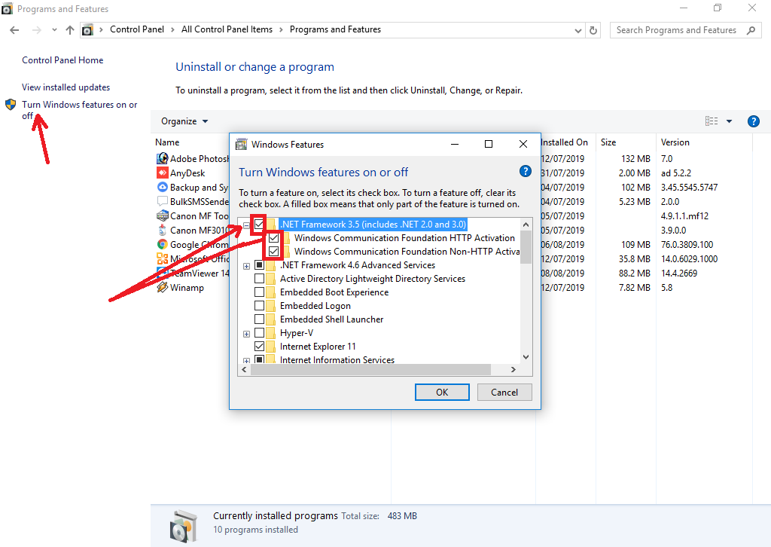Image resolution: width=771 pixels, height=547 pixels.
Task: Uncheck WCF Non-HTTP Activation checkbox
Action: tap(274, 252)
